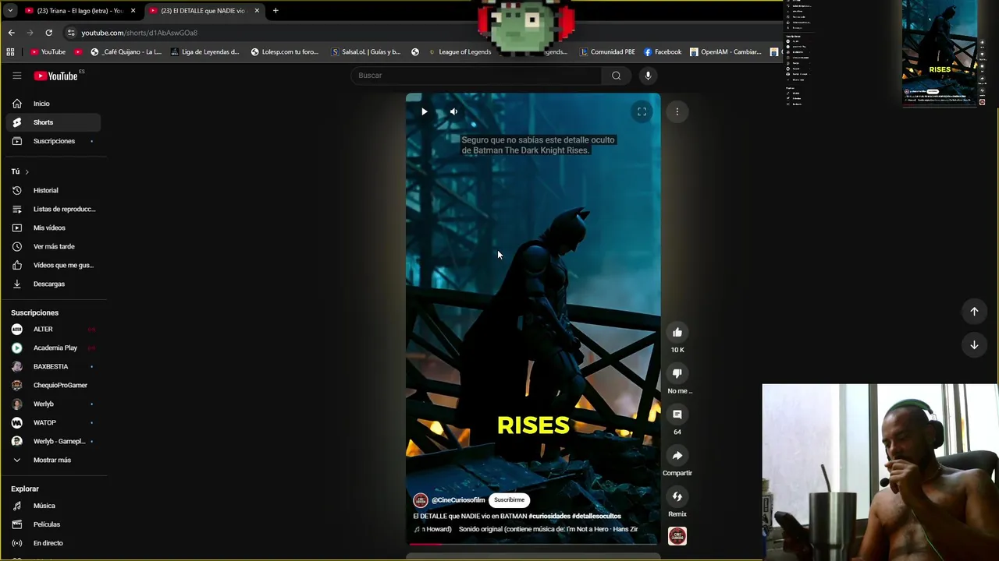Open the Werlyb subscription channel

(54, 404)
